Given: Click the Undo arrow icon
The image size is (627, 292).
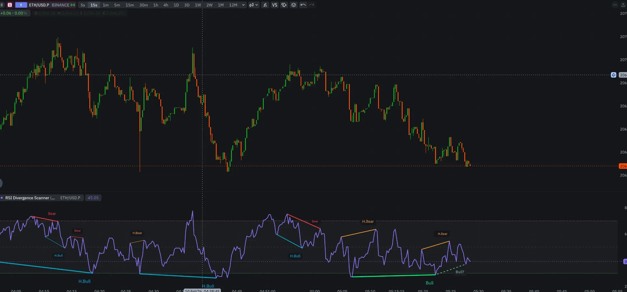Looking at the screenshot, I should coord(303,5).
